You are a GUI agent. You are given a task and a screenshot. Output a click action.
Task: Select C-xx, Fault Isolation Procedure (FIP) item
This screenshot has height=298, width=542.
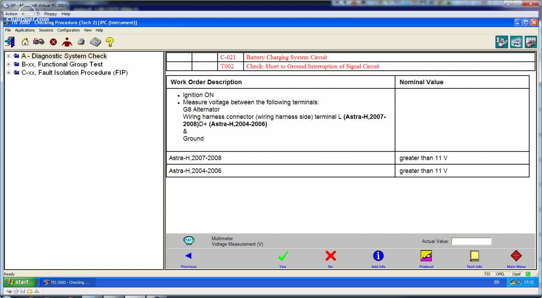pos(75,73)
